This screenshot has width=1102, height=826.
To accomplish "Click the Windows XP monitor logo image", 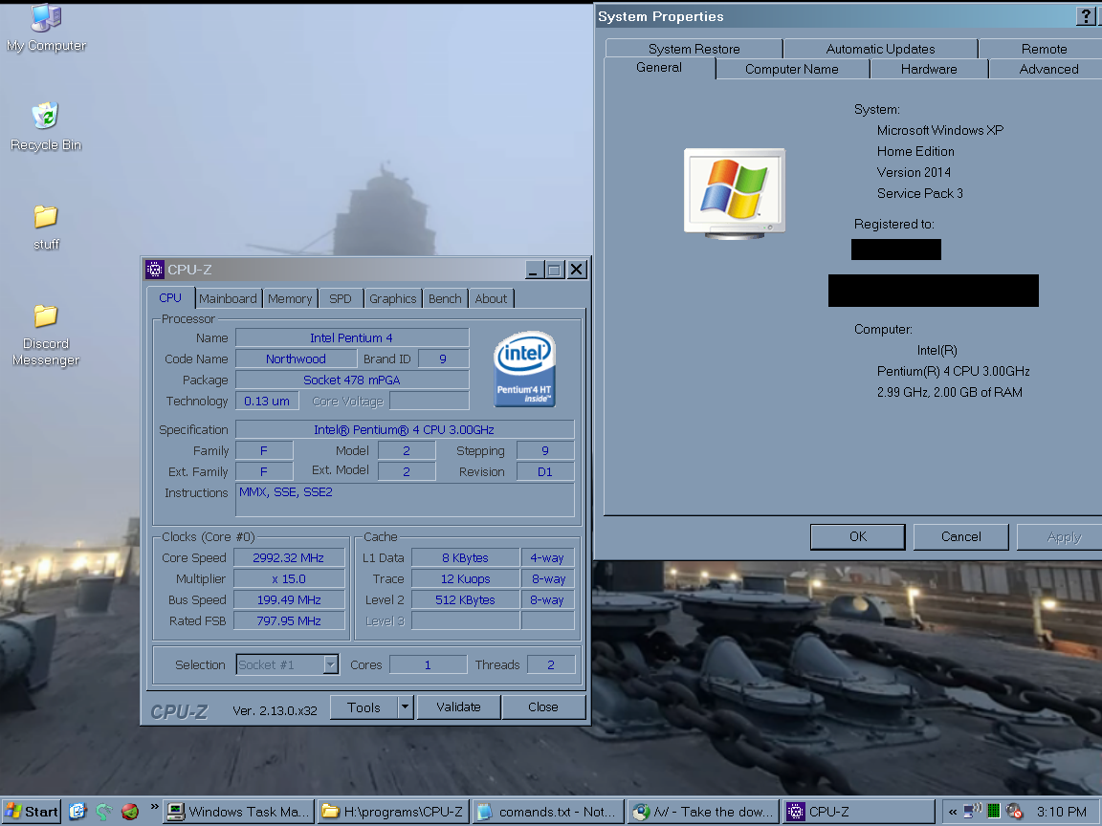I will pyautogui.click(x=735, y=193).
